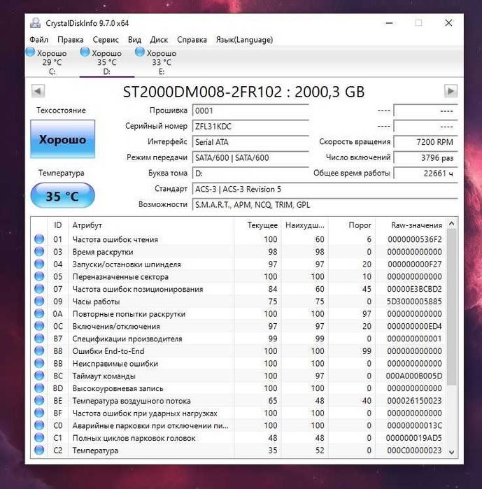Screen dimensions: 482x489
Task: Click total working hours value 22661 ч
Action: pyautogui.click(x=425, y=173)
